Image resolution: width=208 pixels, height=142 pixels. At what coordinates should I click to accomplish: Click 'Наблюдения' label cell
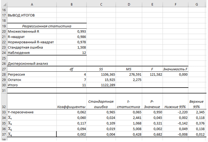[32, 53]
